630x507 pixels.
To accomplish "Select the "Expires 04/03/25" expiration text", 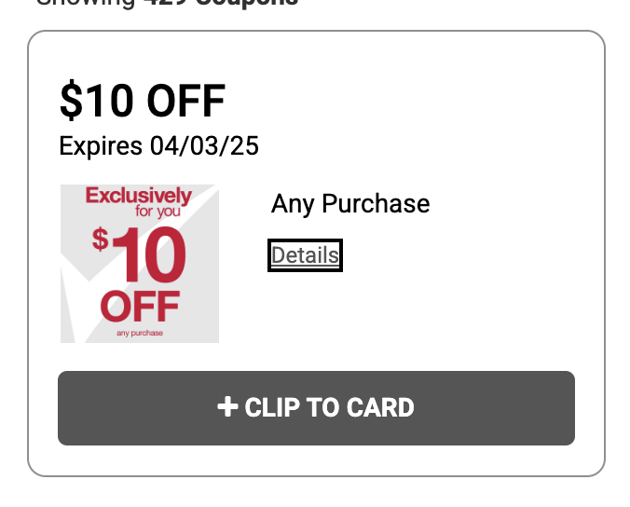I will coord(158,146).
